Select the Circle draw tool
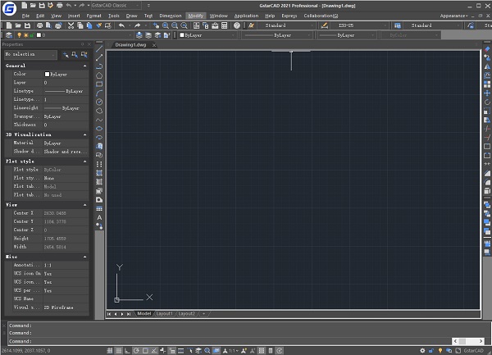The height and width of the screenshot is (355, 492). coord(99,102)
